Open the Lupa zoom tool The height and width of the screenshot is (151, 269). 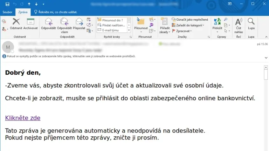(x=251, y=24)
